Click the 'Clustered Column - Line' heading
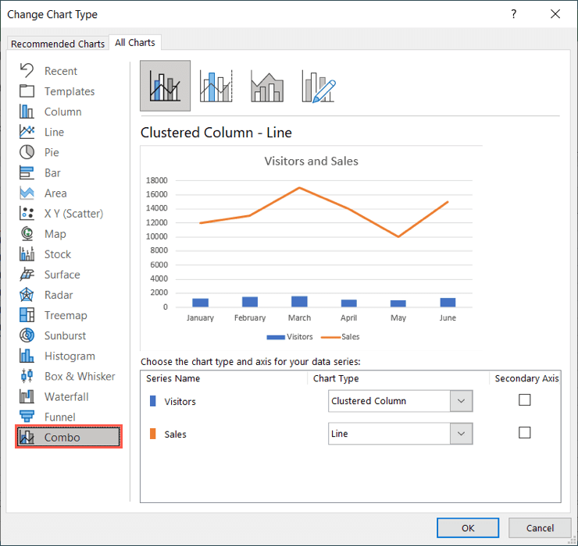Screen dimensions: 578x546 pos(216,133)
